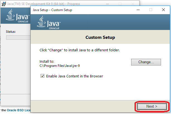Click the Next > button
171x114 pixels.
point(152,106)
